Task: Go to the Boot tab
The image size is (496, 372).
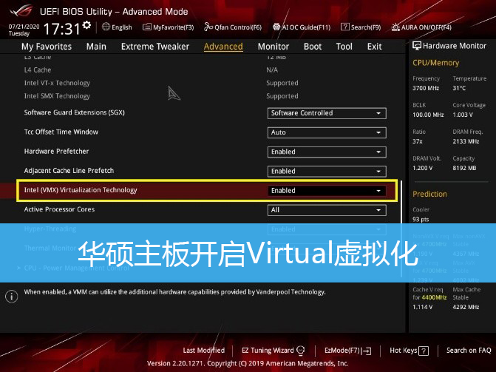Action: point(313,47)
